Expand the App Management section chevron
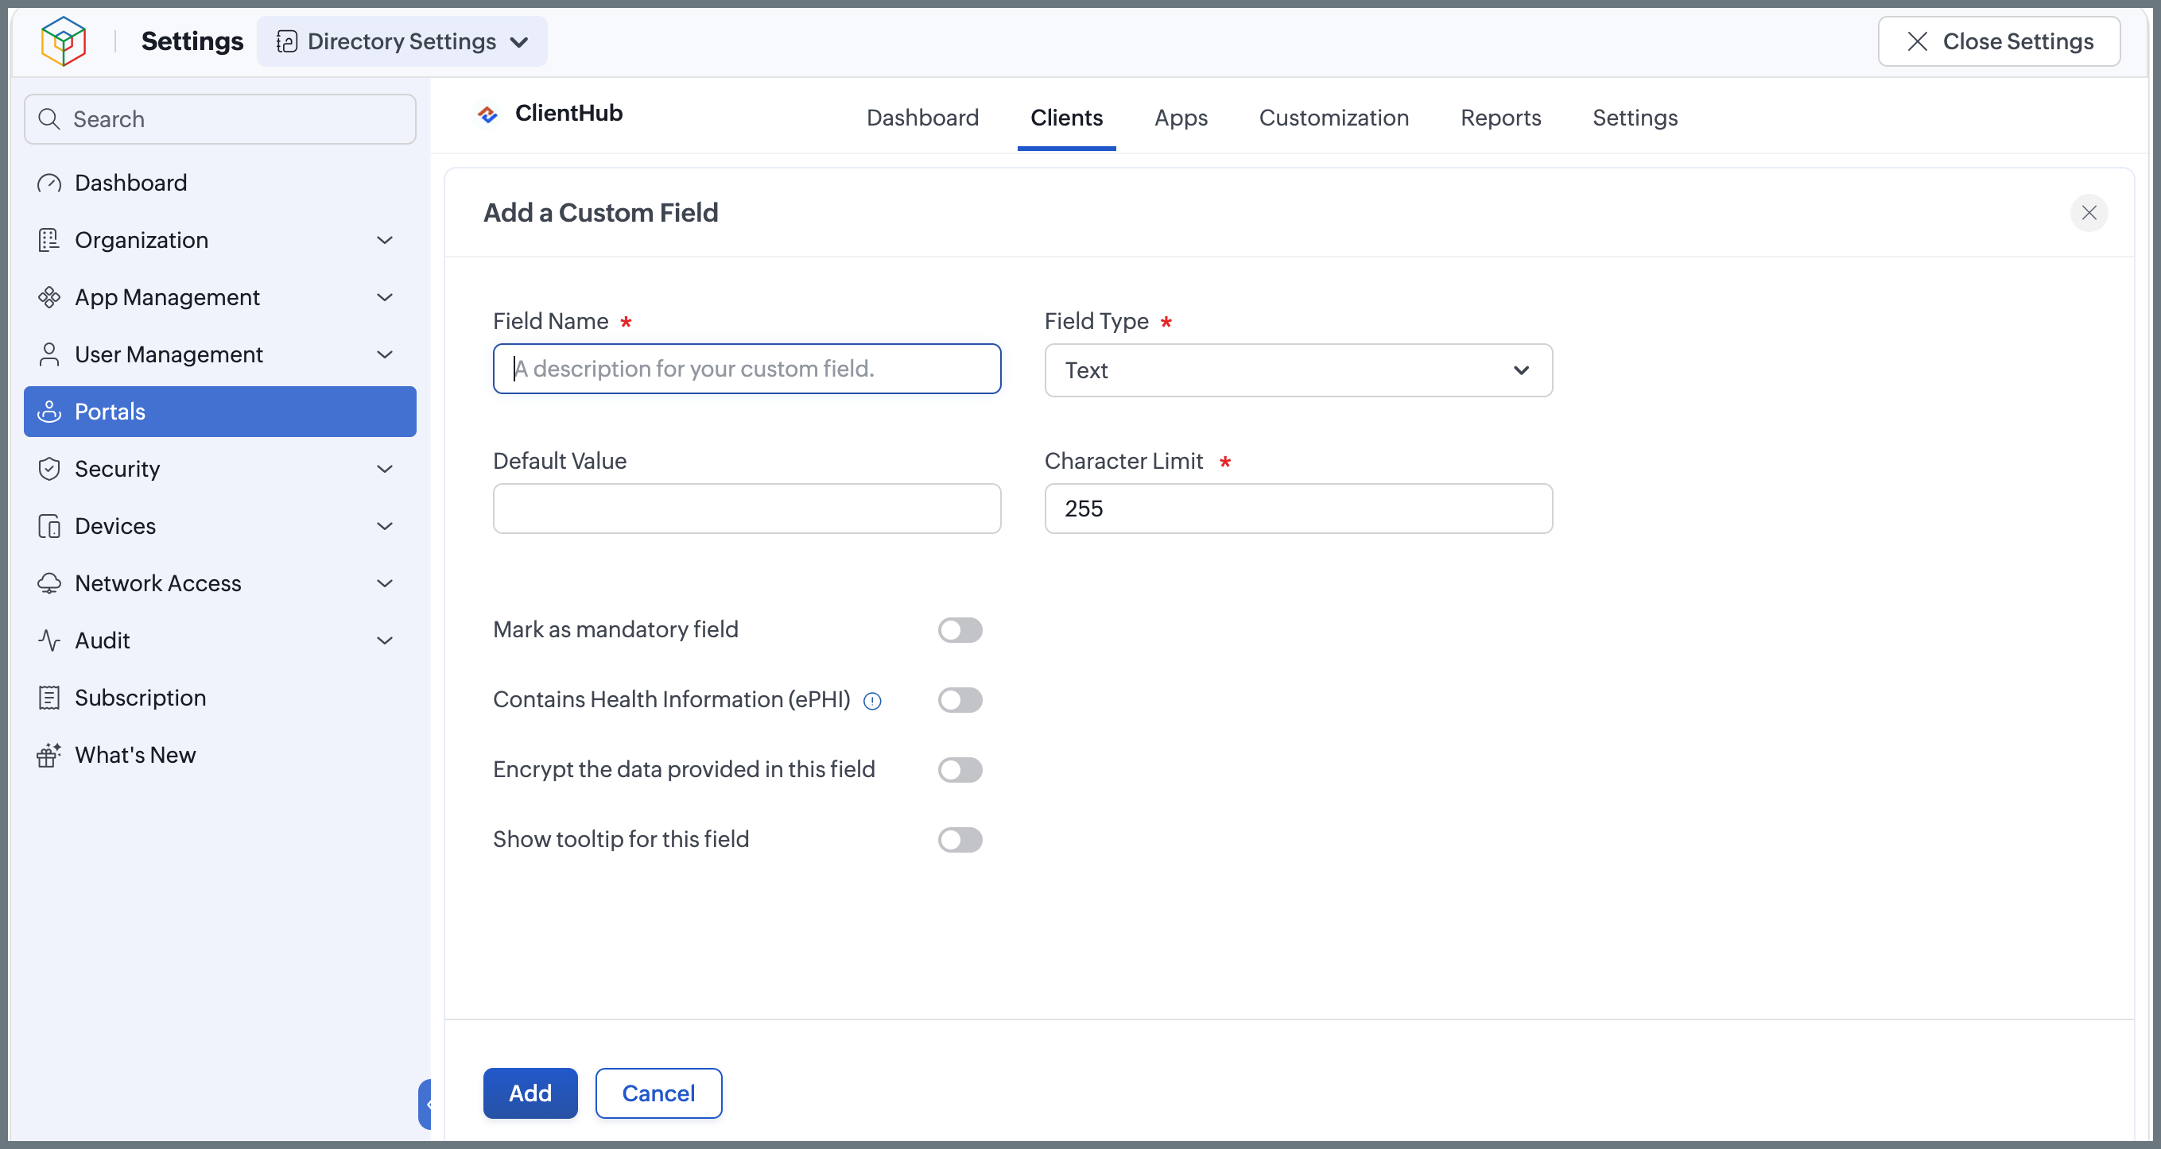 point(385,298)
